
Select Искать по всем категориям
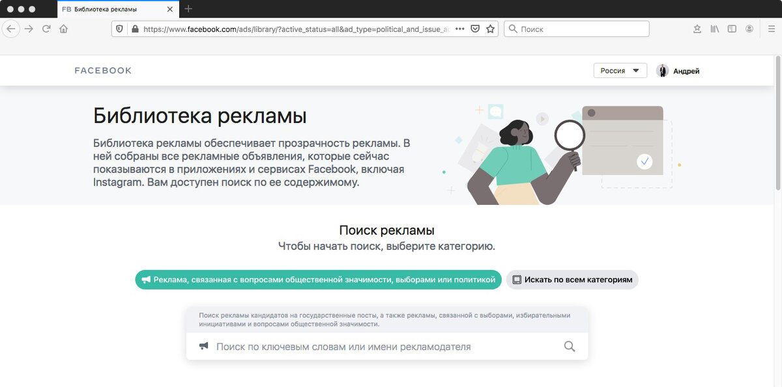pos(572,279)
